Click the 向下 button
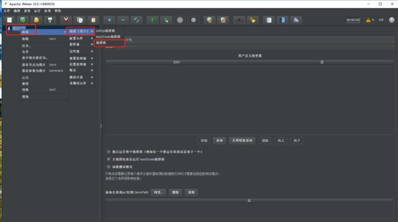This screenshot has width=398, height=222. [297, 141]
